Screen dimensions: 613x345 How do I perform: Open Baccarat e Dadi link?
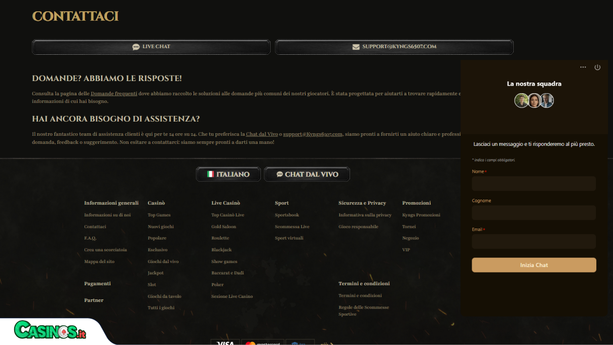pyautogui.click(x=227, y=273)
